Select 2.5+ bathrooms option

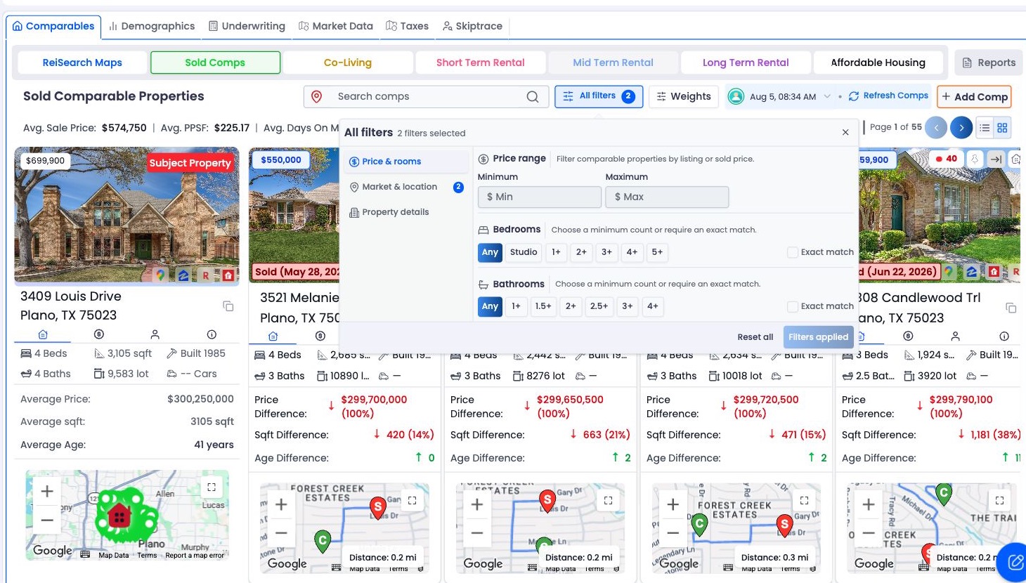599,306
